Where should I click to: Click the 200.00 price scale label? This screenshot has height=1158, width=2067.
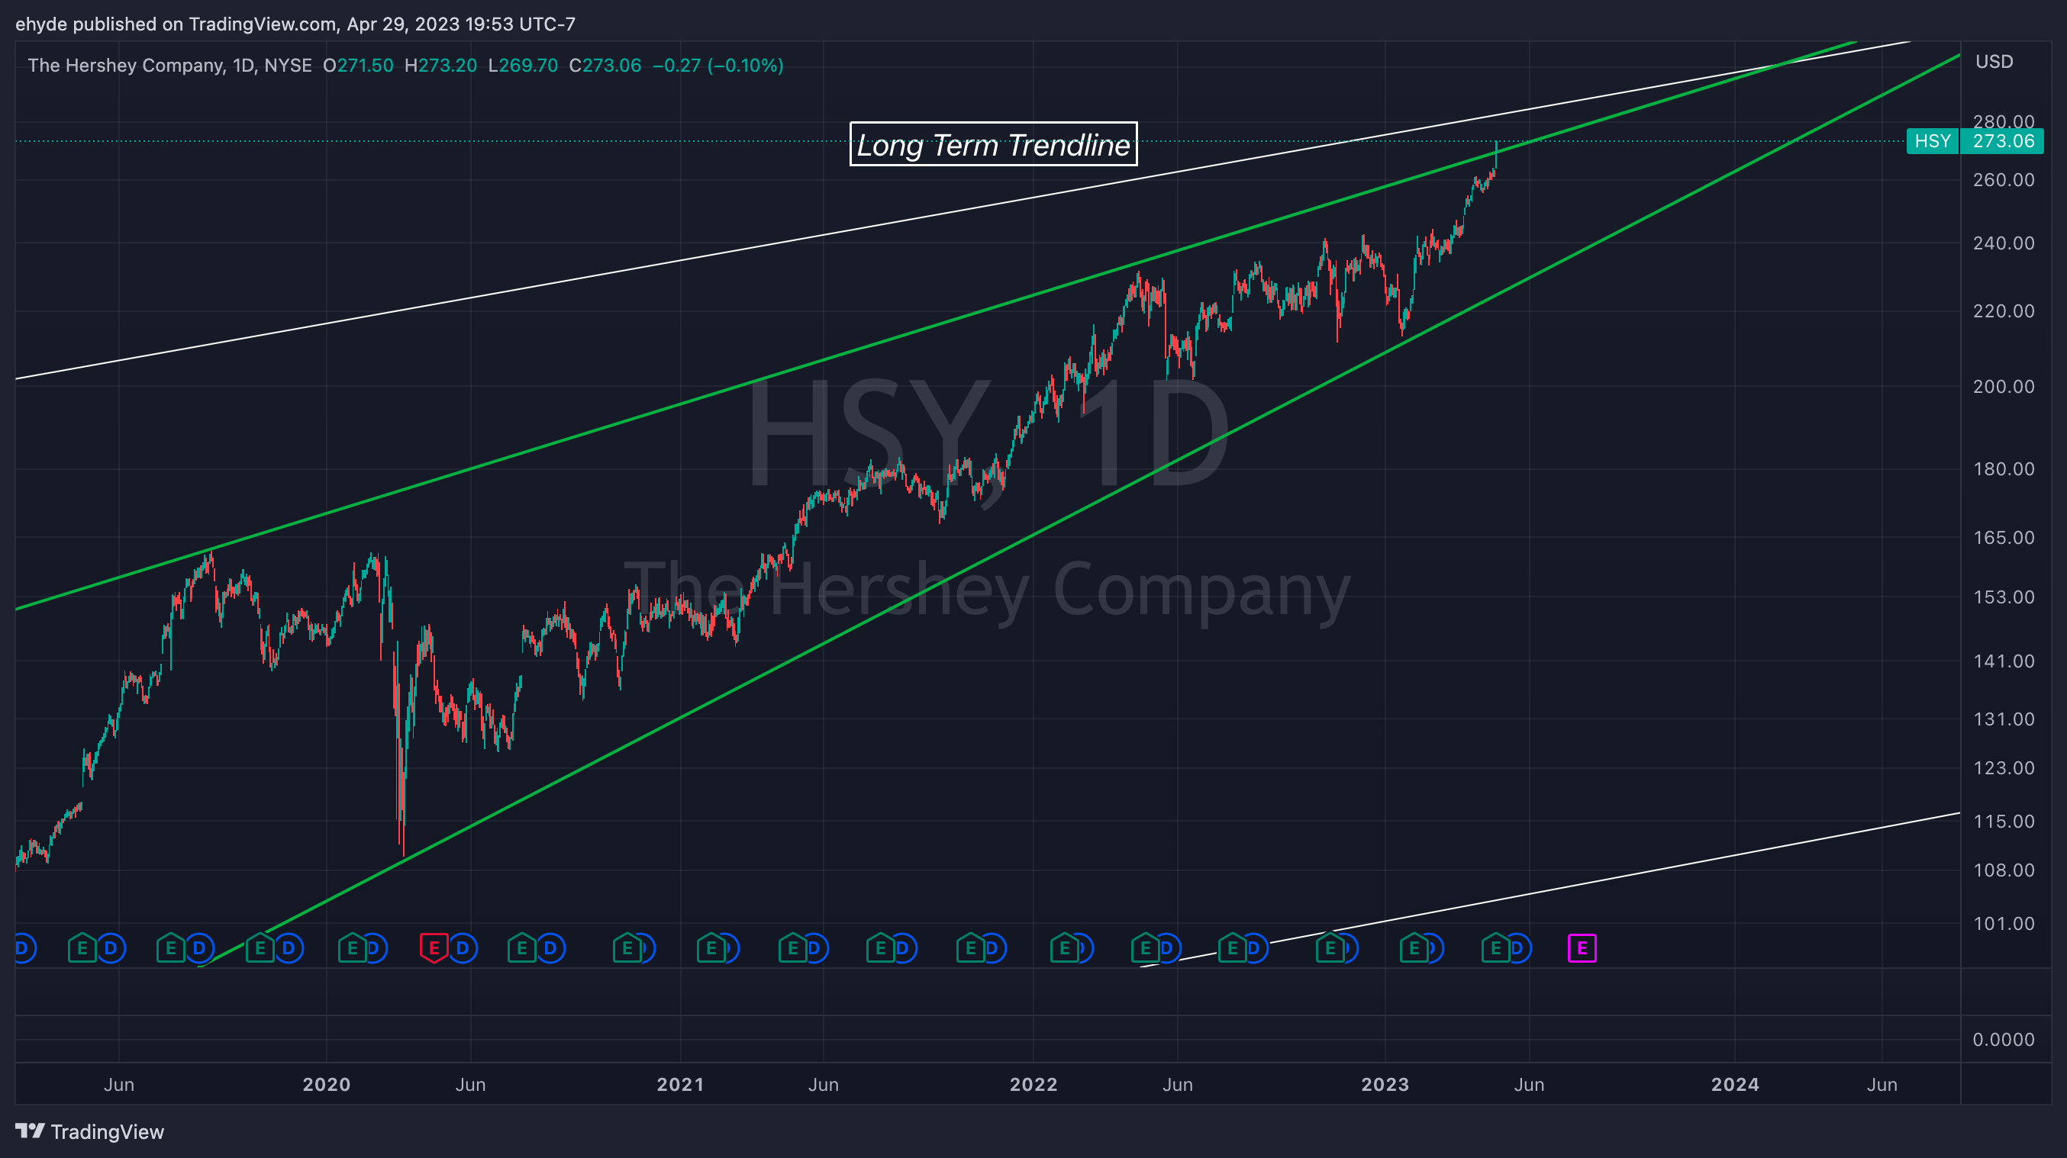2004,387
